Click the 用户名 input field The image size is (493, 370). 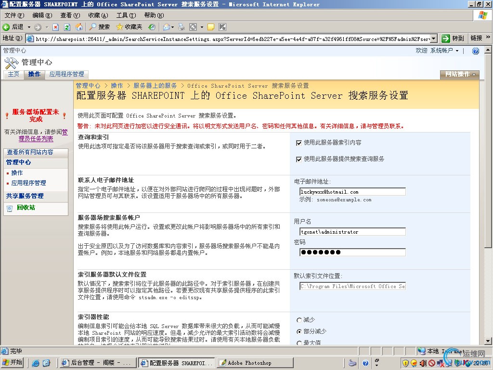pyautogui.click(x=352, y=232)
